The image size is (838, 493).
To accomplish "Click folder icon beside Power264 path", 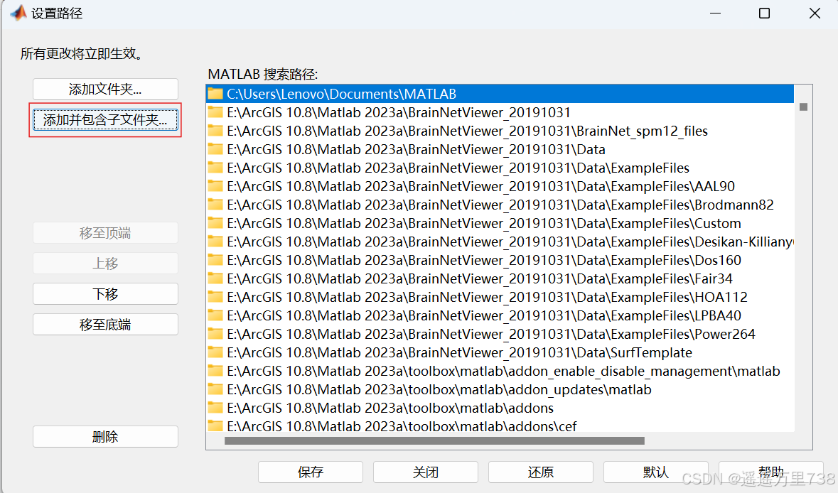I will pos(215,334).
